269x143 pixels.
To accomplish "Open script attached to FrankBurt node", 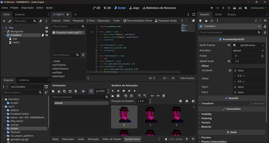I will click(43, 35).
